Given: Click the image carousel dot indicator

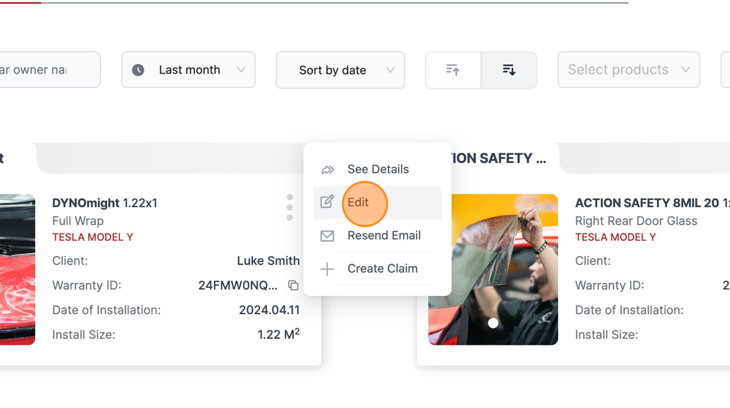Looking at the screenshot, I should tap(493, 323).
